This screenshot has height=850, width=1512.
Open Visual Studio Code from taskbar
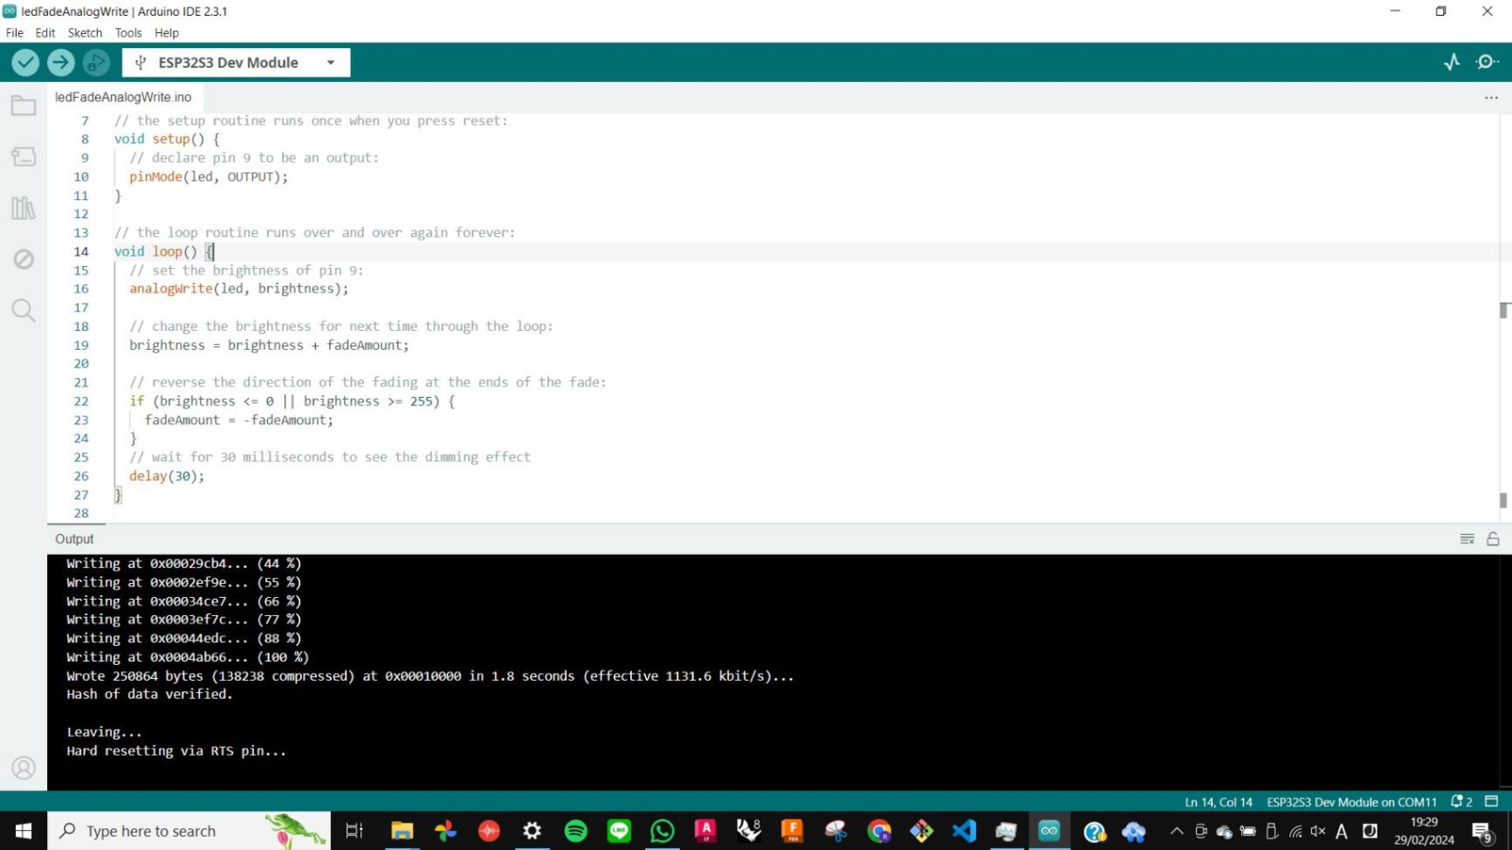[964, 831]
